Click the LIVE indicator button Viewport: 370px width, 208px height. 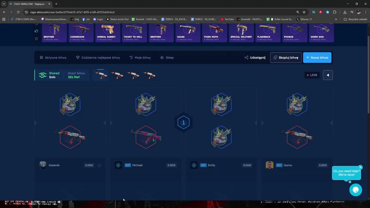click(x=312, y=75)
